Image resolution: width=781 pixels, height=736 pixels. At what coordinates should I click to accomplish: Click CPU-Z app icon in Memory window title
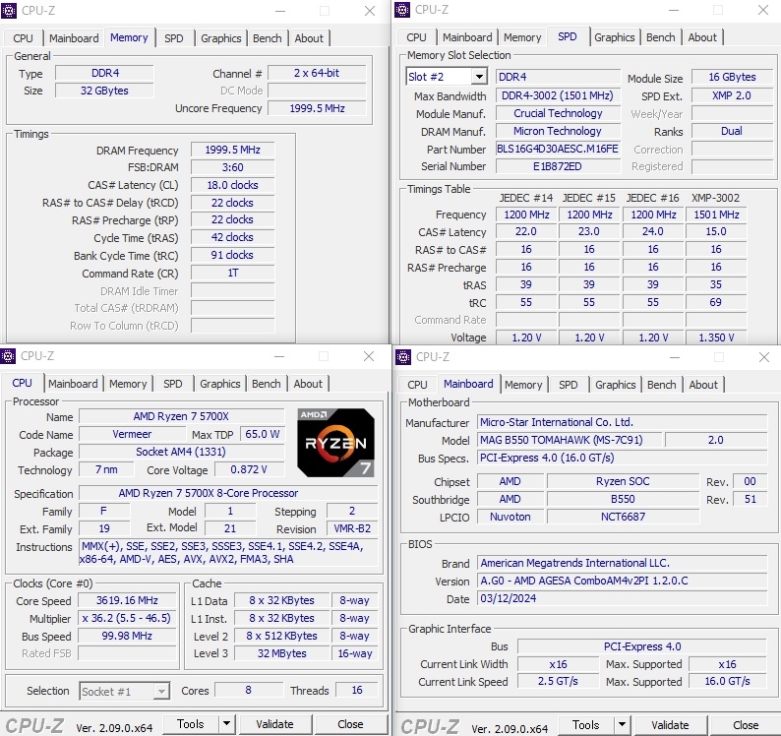click(9, 10)
